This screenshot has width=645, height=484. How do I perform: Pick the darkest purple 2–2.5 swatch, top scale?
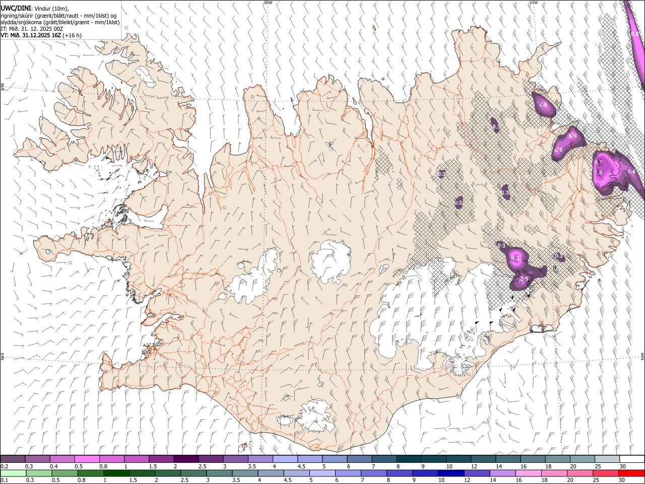tap(185, 459)
